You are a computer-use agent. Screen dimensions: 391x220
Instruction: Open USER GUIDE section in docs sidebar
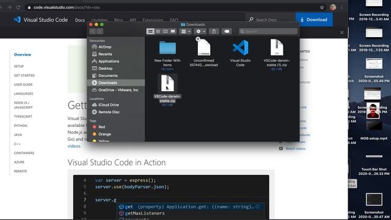click(23, 84)
